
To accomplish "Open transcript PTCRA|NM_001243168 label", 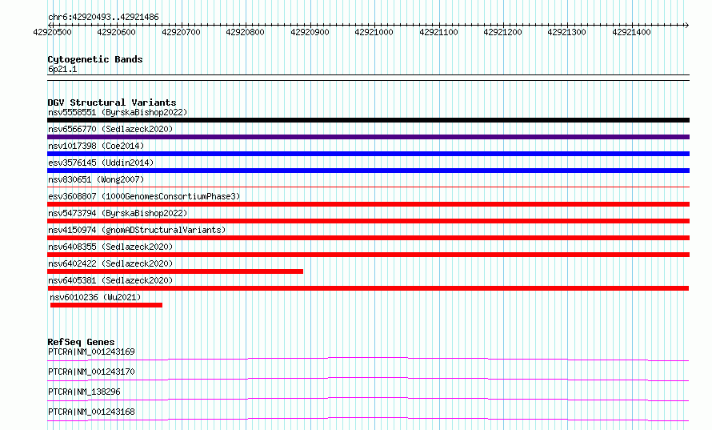I will click(91, 412).
